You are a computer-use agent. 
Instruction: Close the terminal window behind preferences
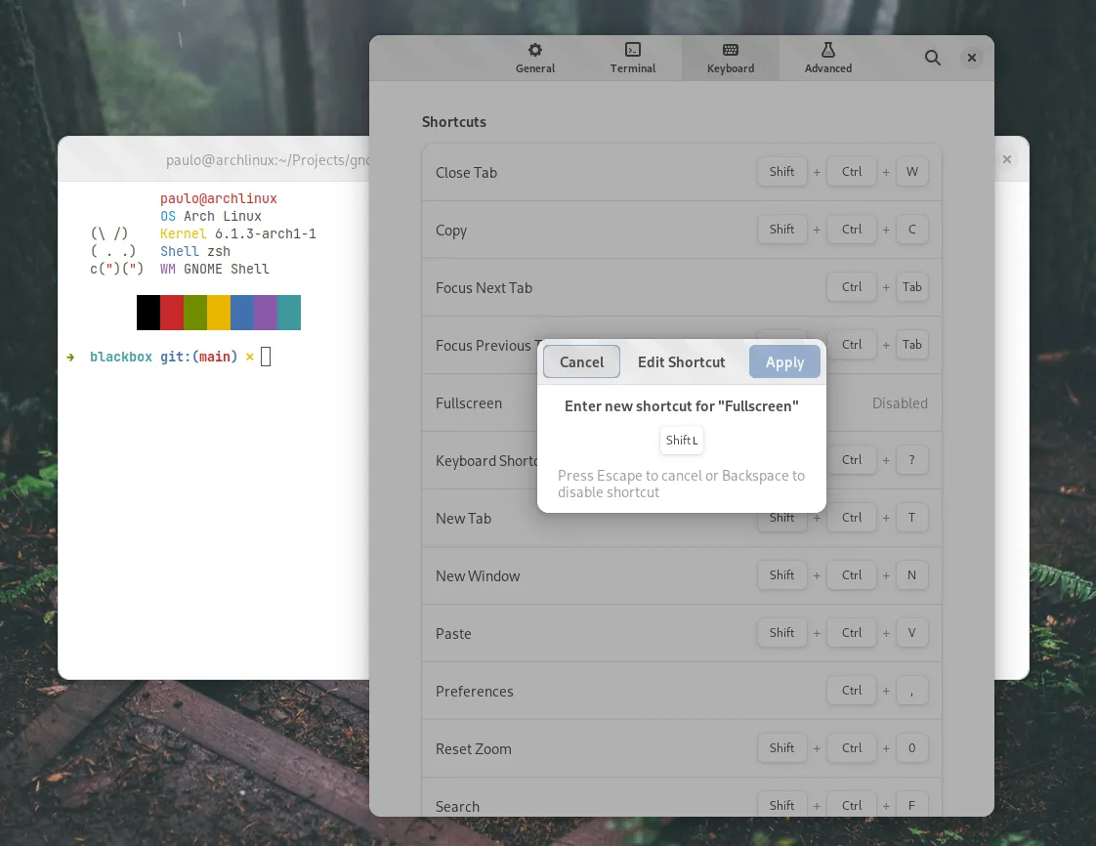pos(1007,159)
